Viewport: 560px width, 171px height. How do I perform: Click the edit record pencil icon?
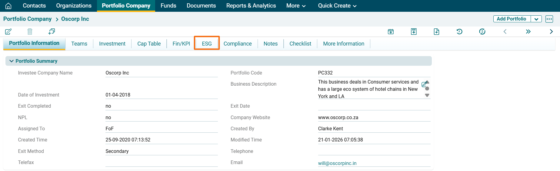[8, 32]
